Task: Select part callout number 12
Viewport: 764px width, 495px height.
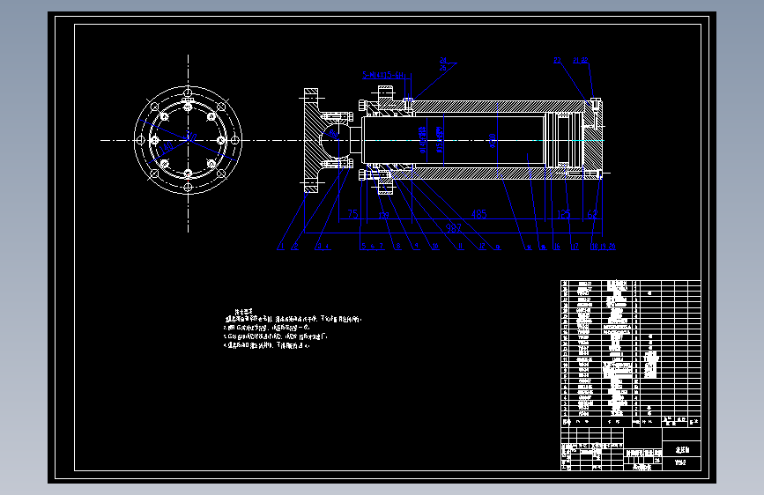Action: tap(482, 247)
